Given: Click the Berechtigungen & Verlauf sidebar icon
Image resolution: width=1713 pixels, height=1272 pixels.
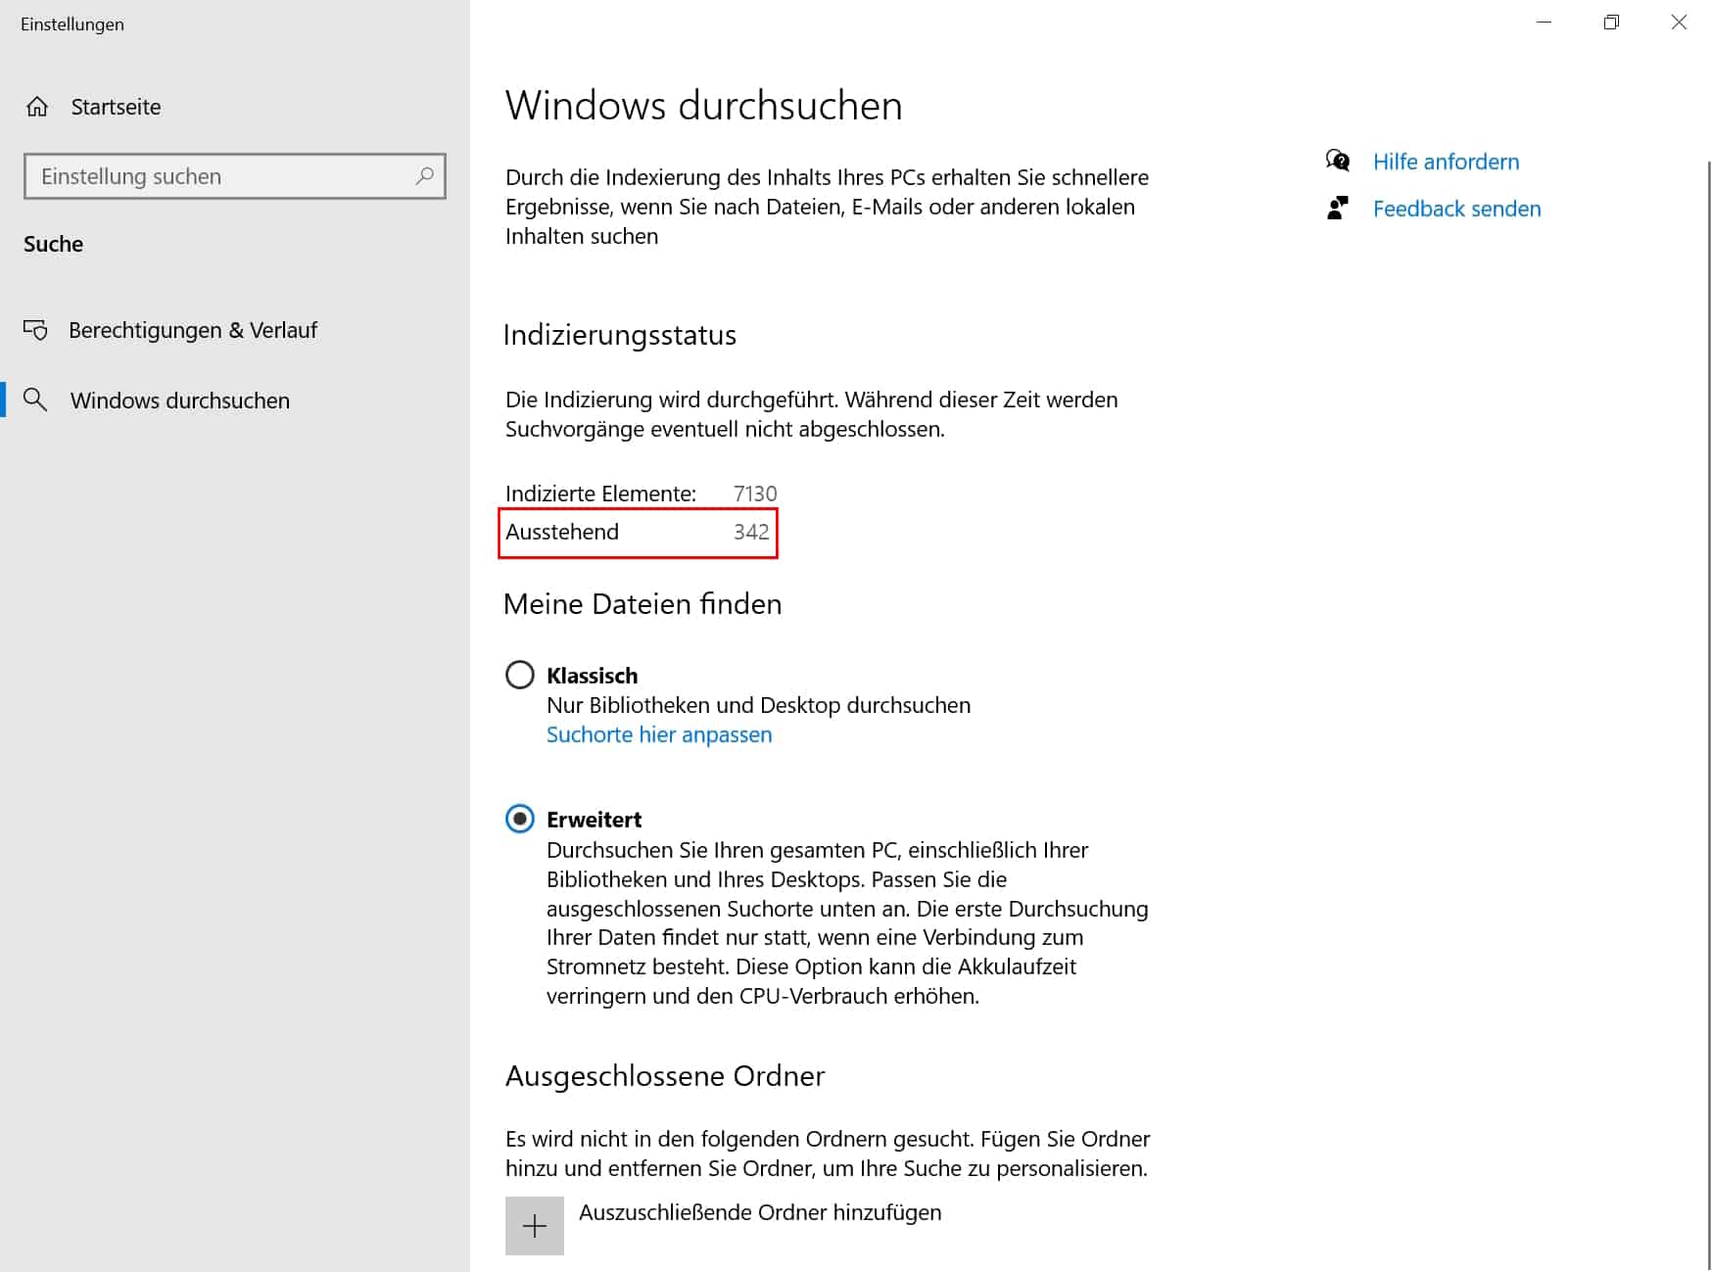Looking at the screenshot, I should 35,330.
